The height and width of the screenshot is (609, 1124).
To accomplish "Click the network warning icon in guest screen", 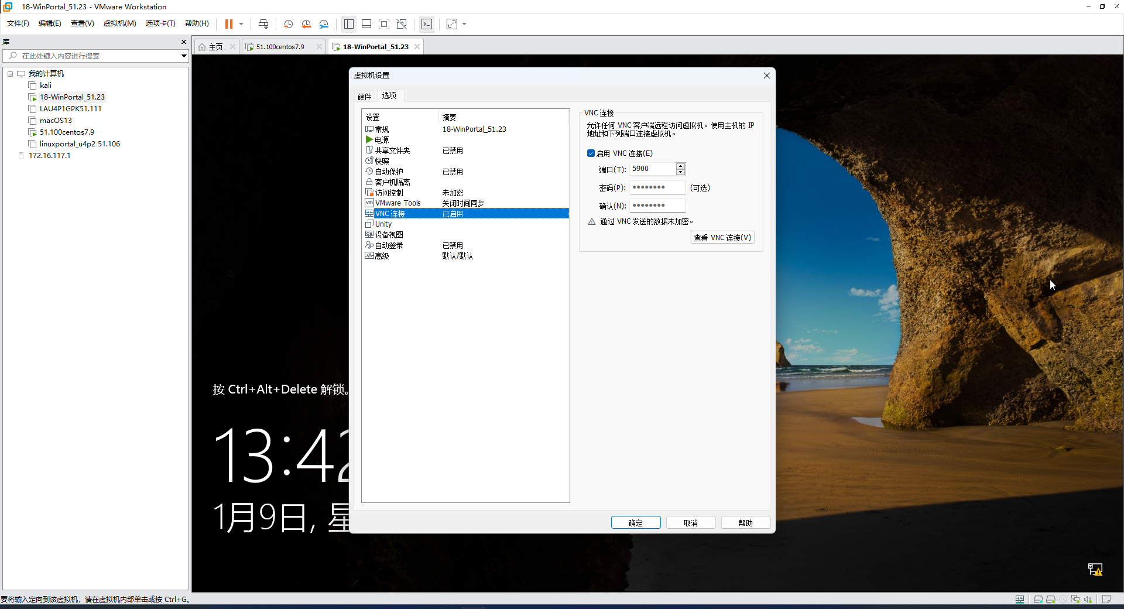I will [x=1095, y=569].
